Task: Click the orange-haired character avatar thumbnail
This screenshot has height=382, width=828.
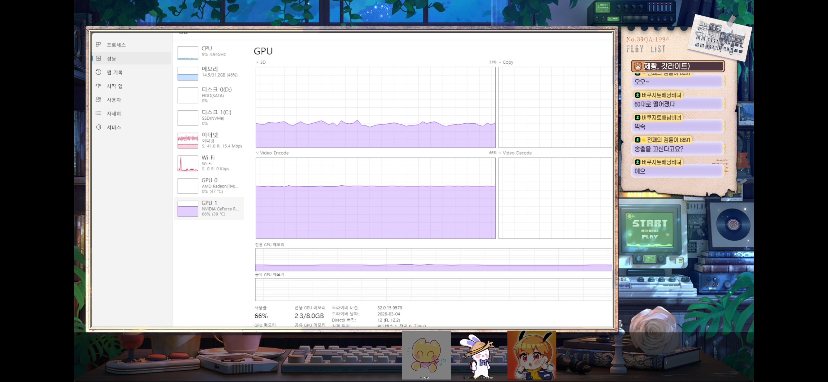Action: coord(532,355)
